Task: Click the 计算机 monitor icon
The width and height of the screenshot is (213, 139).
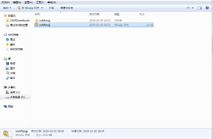Action: [5, 87]
